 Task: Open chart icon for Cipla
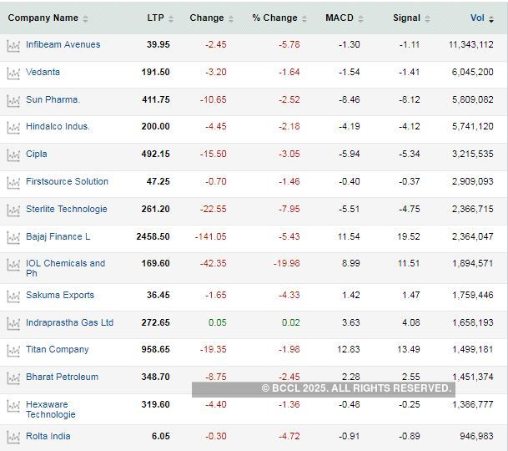(13, 155)
